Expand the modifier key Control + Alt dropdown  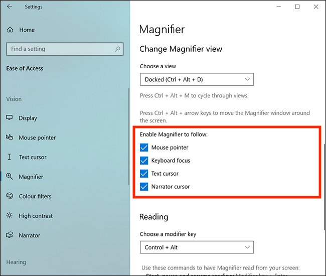[197, 247]
